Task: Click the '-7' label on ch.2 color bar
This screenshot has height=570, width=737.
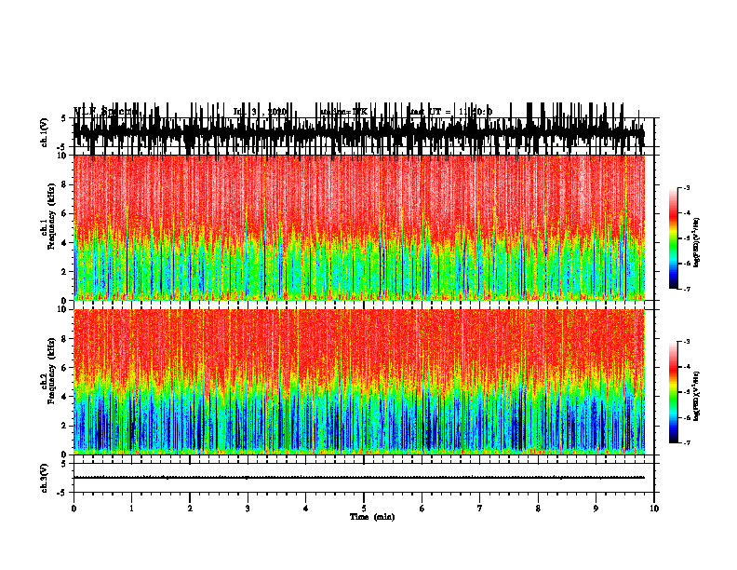Action: (x=687, y=442)
